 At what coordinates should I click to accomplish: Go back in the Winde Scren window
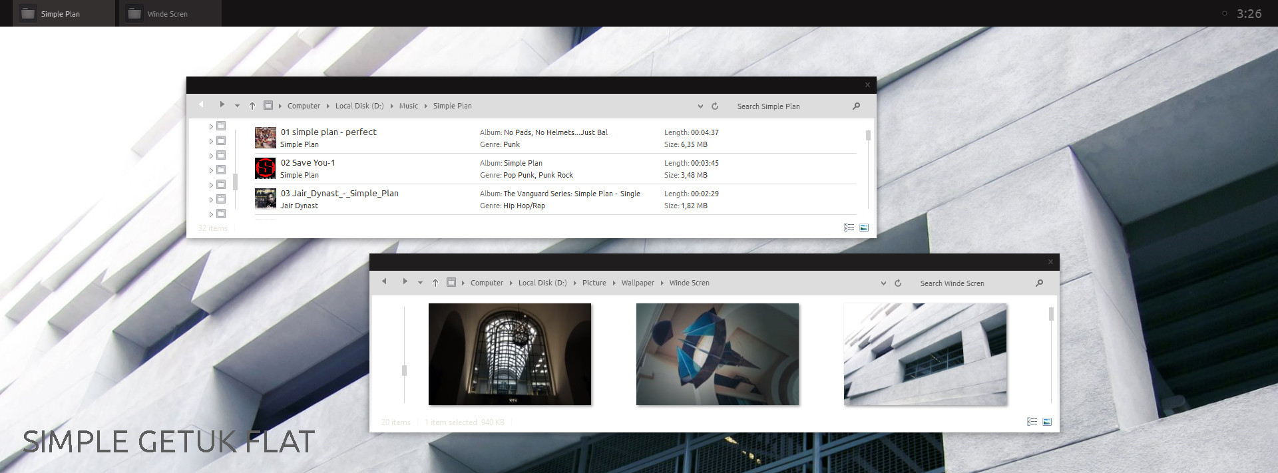pos(384,281)
